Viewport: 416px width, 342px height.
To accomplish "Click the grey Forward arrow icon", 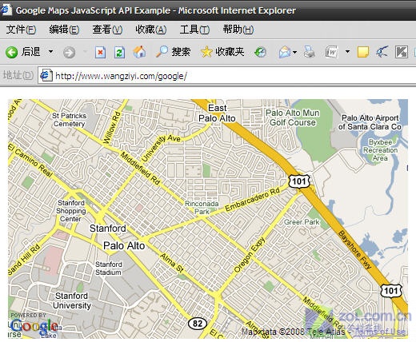I will 69,52.
